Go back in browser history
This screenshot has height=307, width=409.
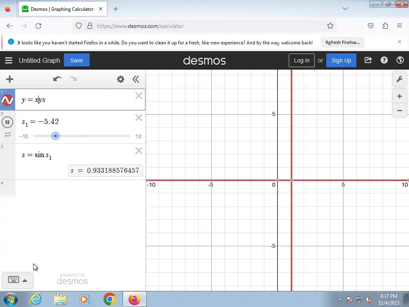[10, 26]
